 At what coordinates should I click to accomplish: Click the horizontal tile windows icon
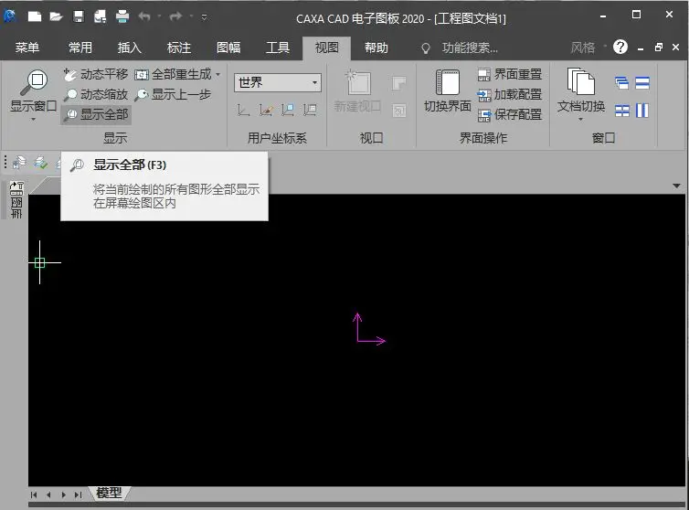tap(642, 83)
